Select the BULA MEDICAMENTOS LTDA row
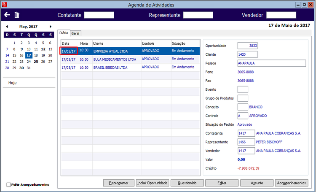Image resolution: width=316 pixels, height=192 pixels. click(x=130, y=59)
